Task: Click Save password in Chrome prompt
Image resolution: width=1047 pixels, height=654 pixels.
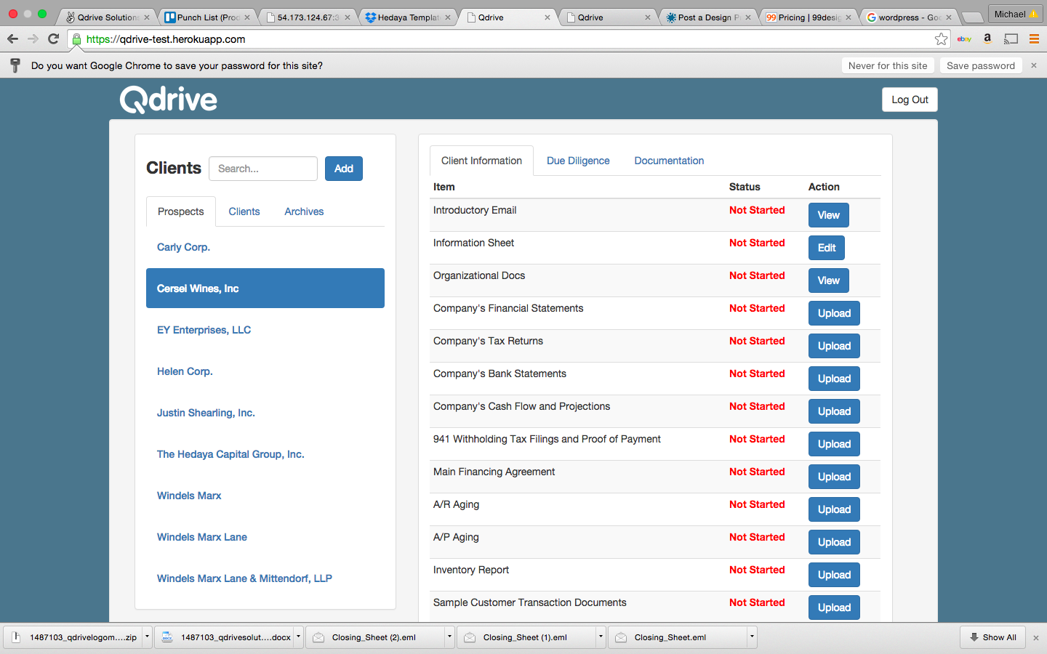Action: pos(980,65)
